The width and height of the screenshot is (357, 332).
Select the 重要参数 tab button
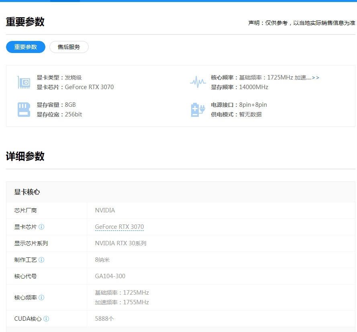pos(26,47)
